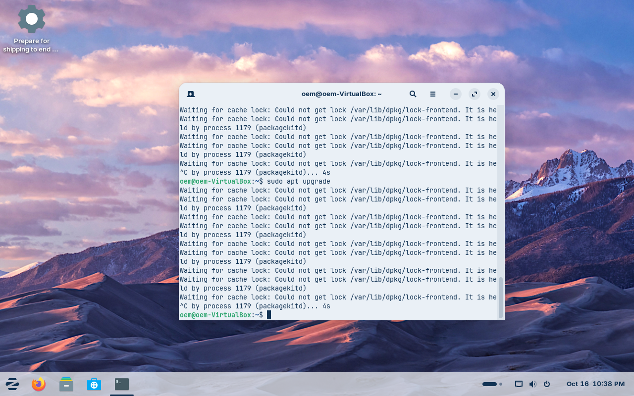Open the network status icon

pyautogui.click(x=519, y=384)
